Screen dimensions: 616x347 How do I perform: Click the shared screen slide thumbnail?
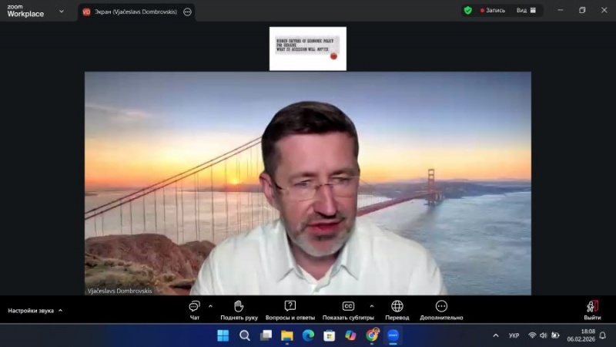[x=307, y=49]
